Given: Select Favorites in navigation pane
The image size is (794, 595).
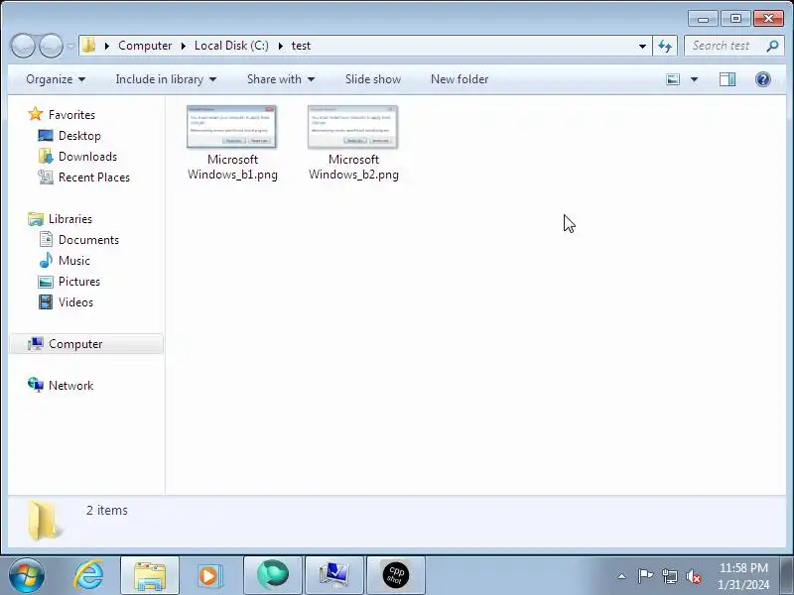Looking at the screenshot, I should tap(71, 115).
